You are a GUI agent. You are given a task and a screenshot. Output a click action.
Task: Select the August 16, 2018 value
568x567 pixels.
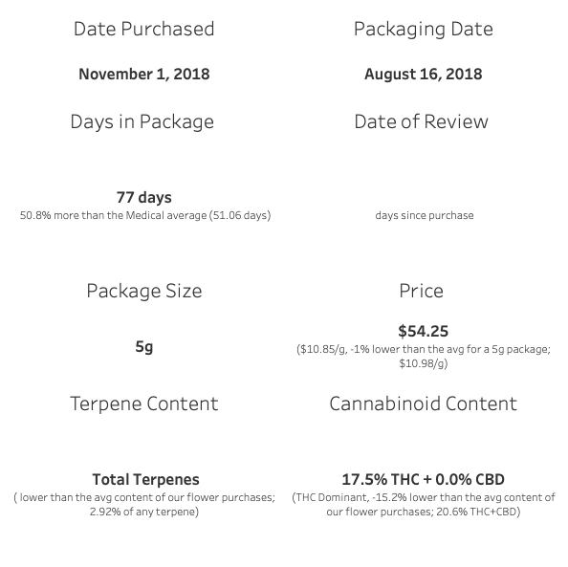(423, 75)
